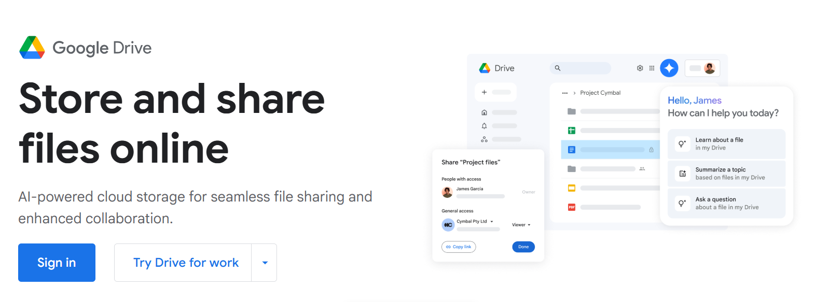Click the Try Drive for work button
Screen dimensions: 816x302
pyautogui.click(x=185, y=263)
